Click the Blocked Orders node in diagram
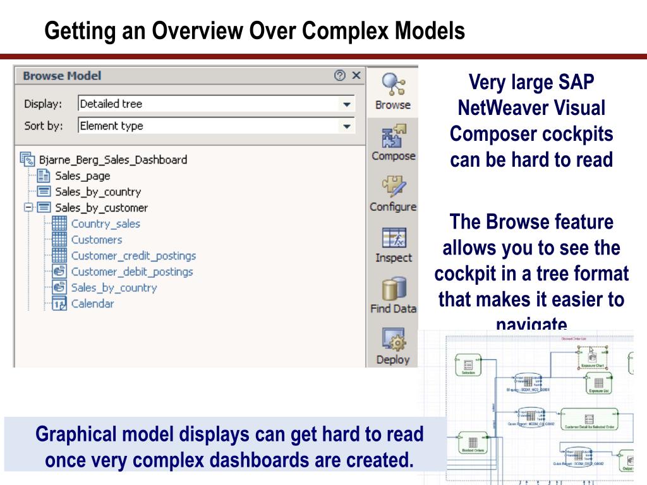Image resolution: width=647 pixels, height=485 pixels. [473, 443]
